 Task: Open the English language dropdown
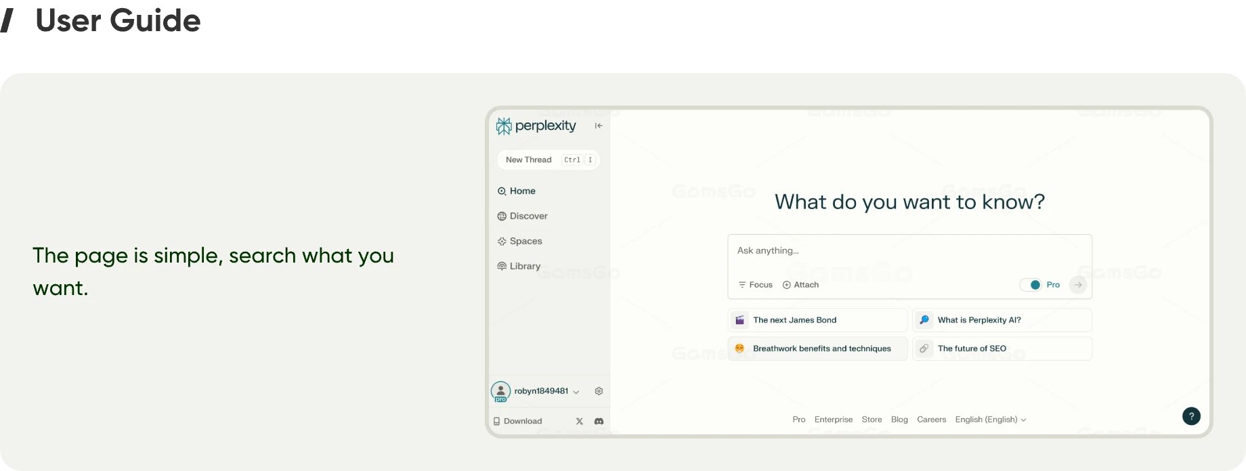click(x=990, y=420)
